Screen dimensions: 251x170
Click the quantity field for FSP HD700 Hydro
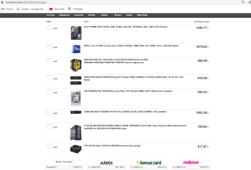49,147
